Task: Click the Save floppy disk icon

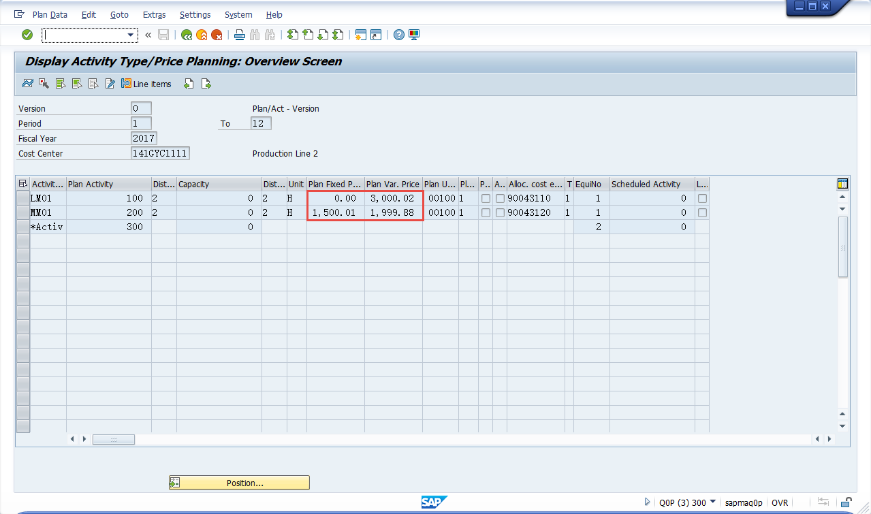Action: pos(163,35)
